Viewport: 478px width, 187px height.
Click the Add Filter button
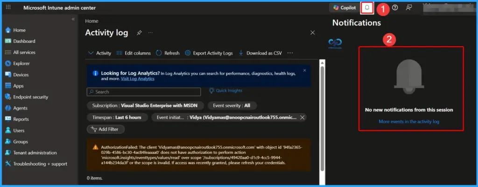click(x=106, y=129)
